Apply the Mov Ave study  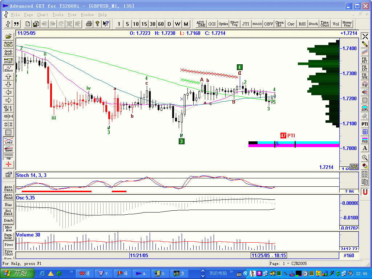pyautogui.click(x=8, y=229)
